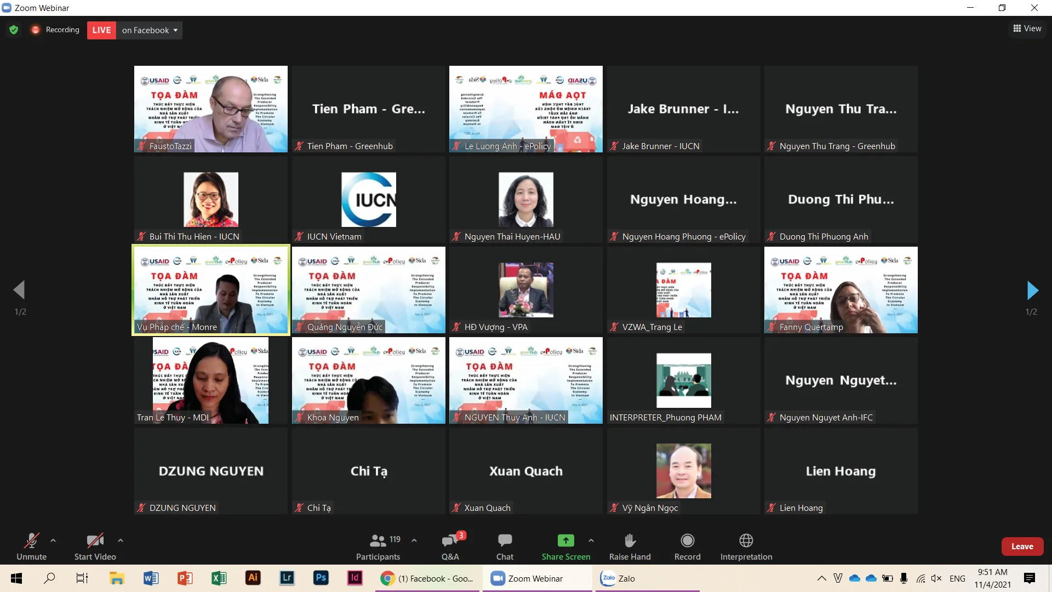Click the taskbar search icon
Viewport: 1052px width, 592px height.
pos(49,578)
